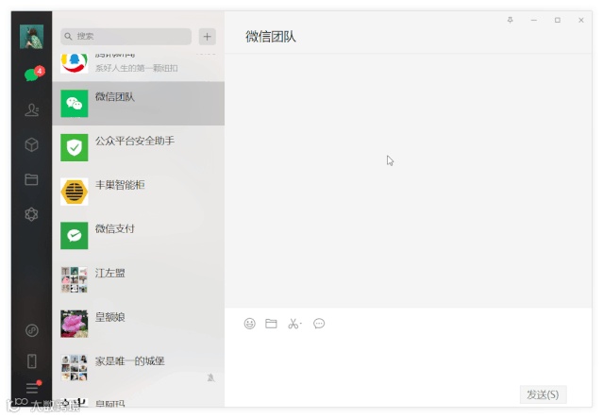Open the Favorites cube icon

tap(31, 145)
